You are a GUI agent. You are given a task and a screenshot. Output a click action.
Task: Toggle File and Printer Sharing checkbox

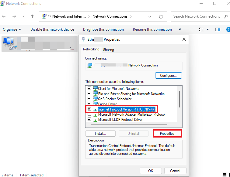[x=89, y=93]
